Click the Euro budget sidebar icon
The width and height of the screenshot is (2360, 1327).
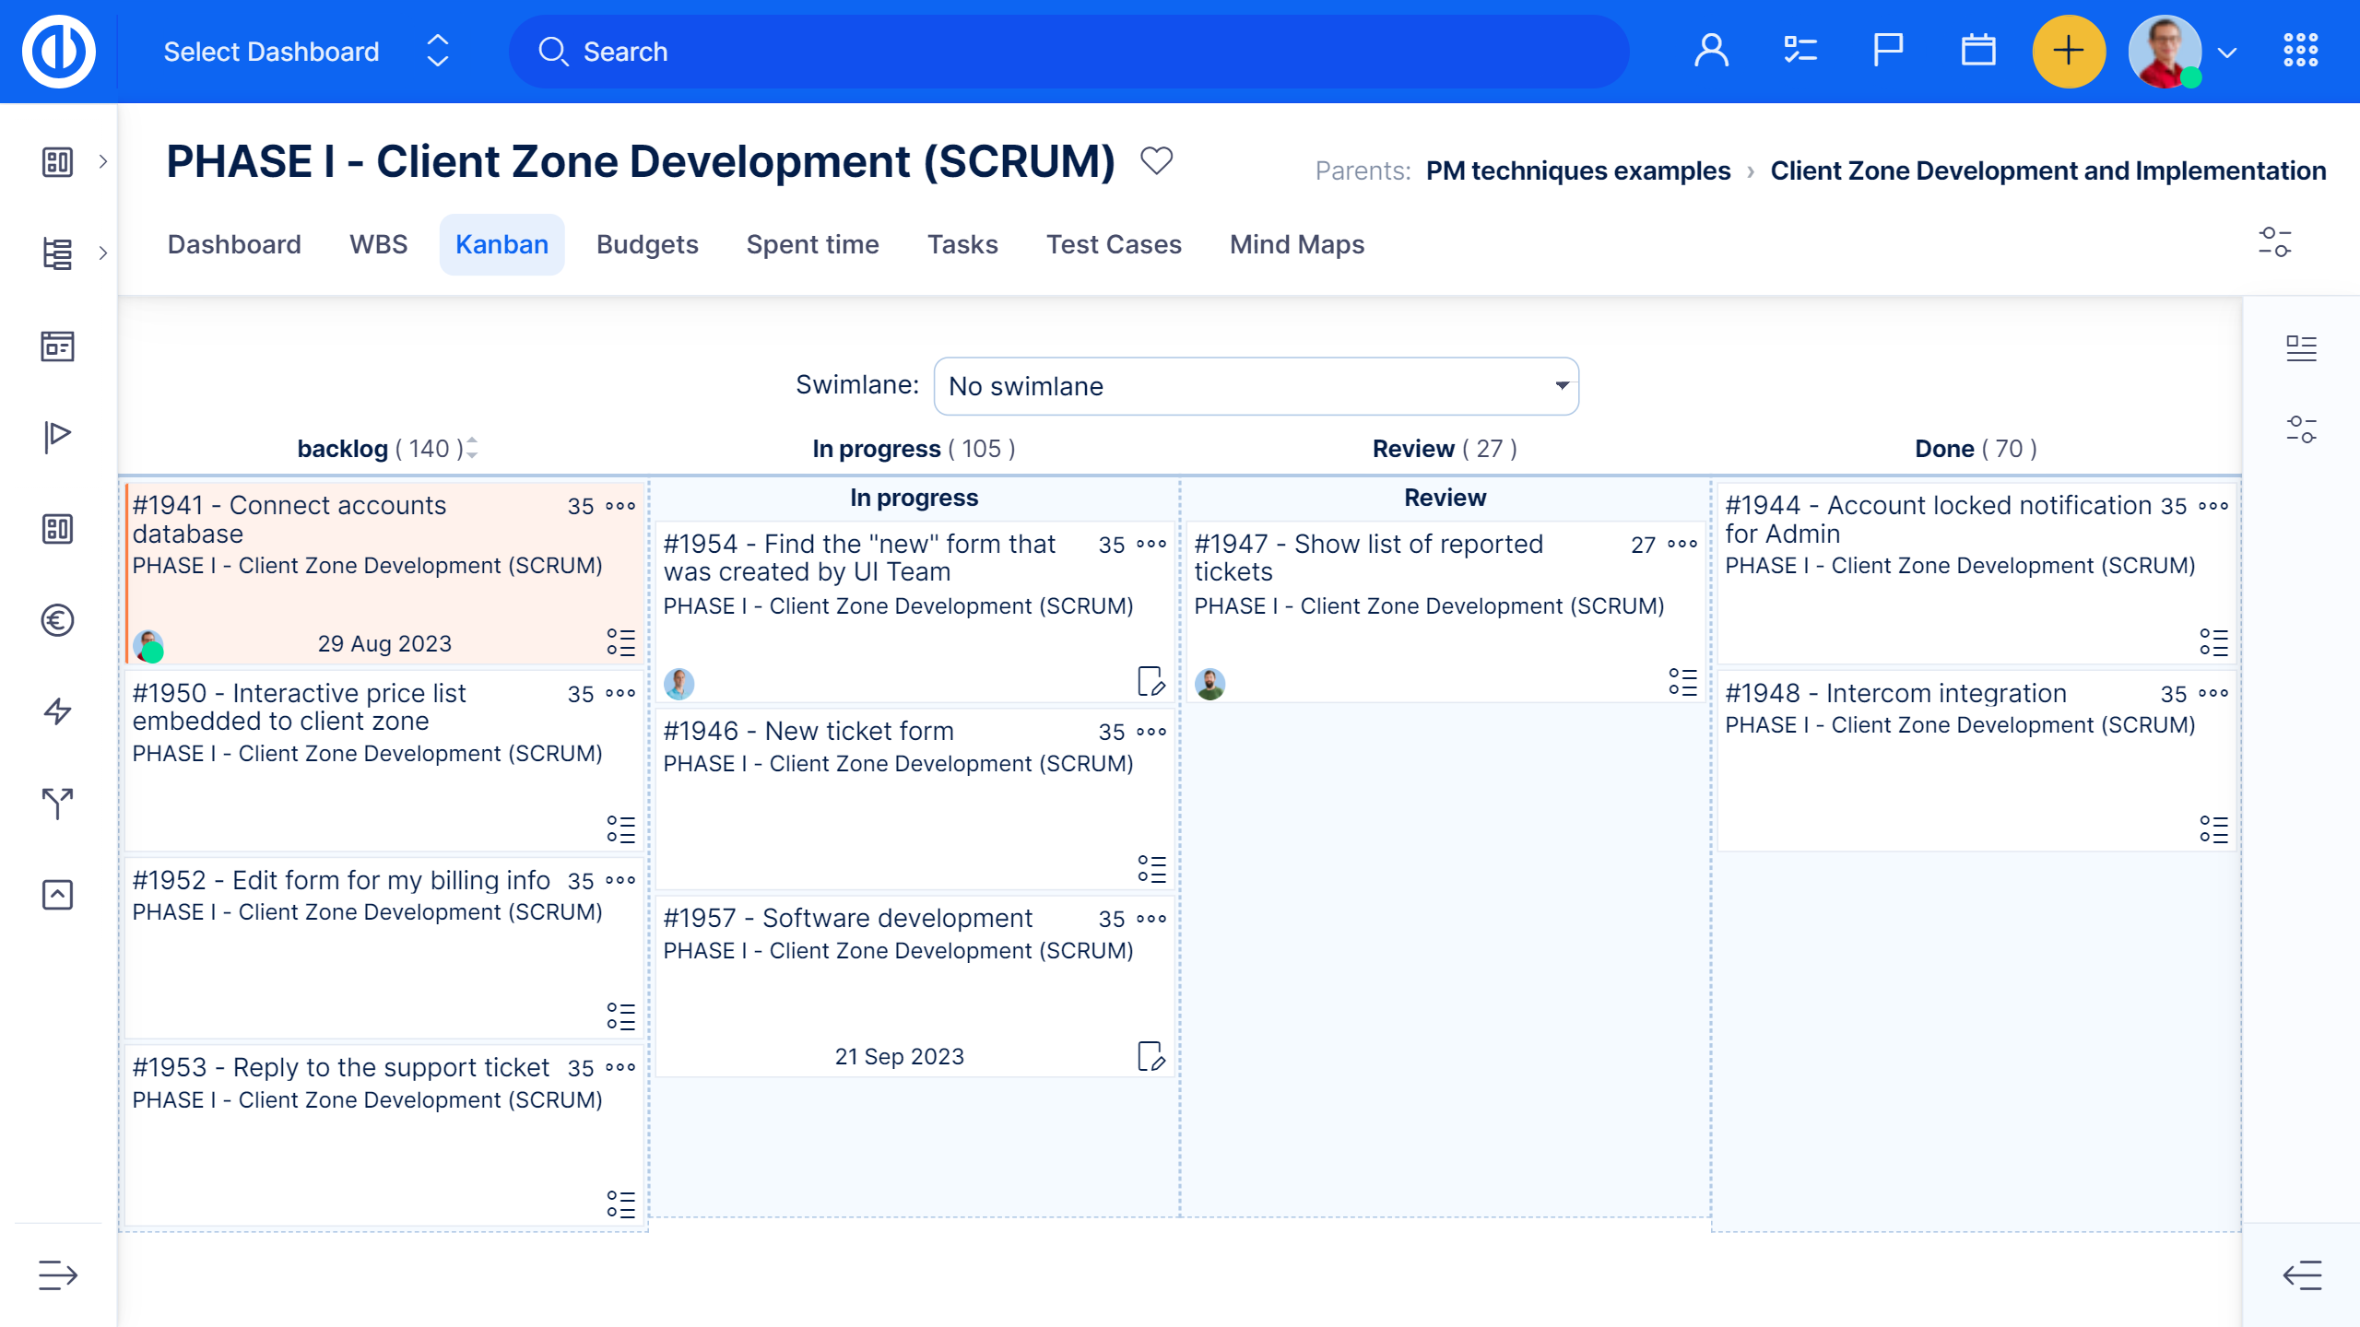click(57, 620)
